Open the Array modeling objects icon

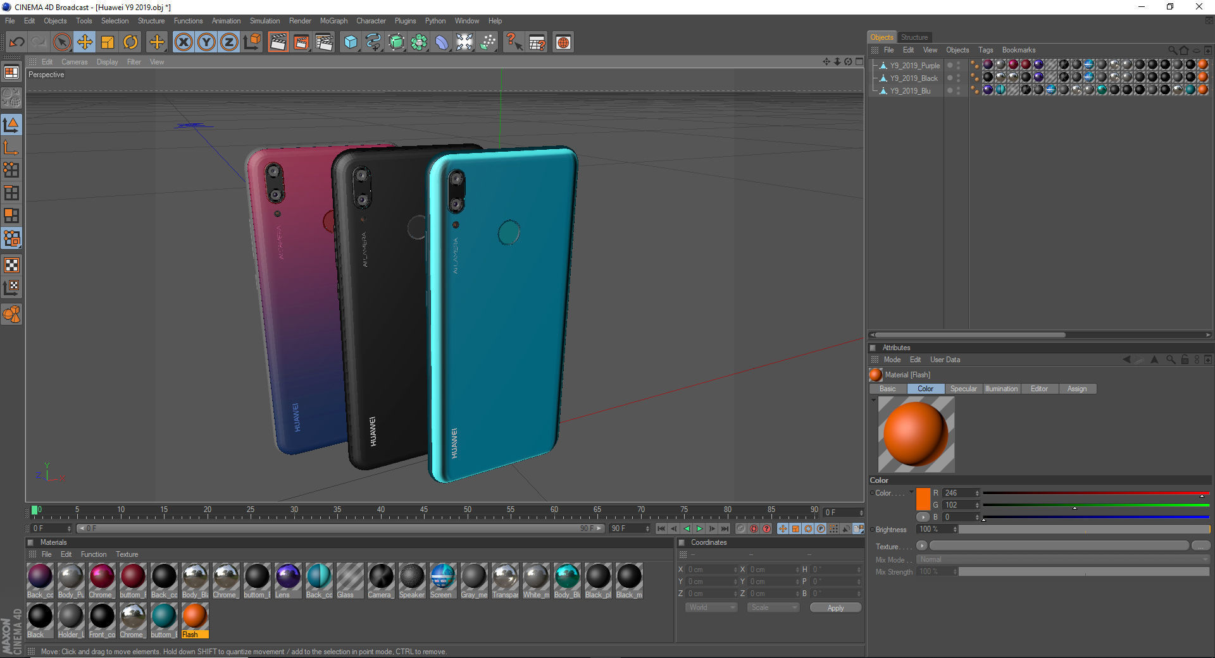(x=419, y=42)
